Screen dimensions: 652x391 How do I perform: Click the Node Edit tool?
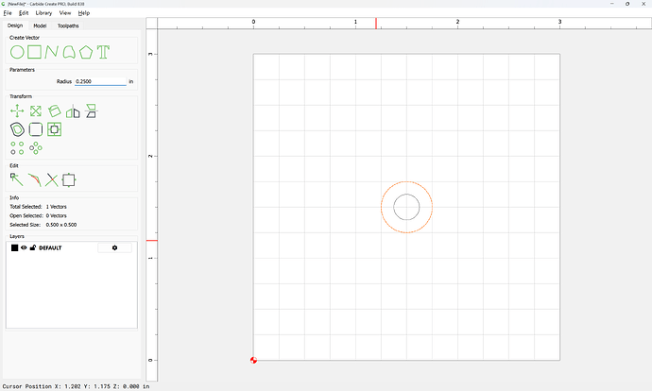(x=17, y=178)
